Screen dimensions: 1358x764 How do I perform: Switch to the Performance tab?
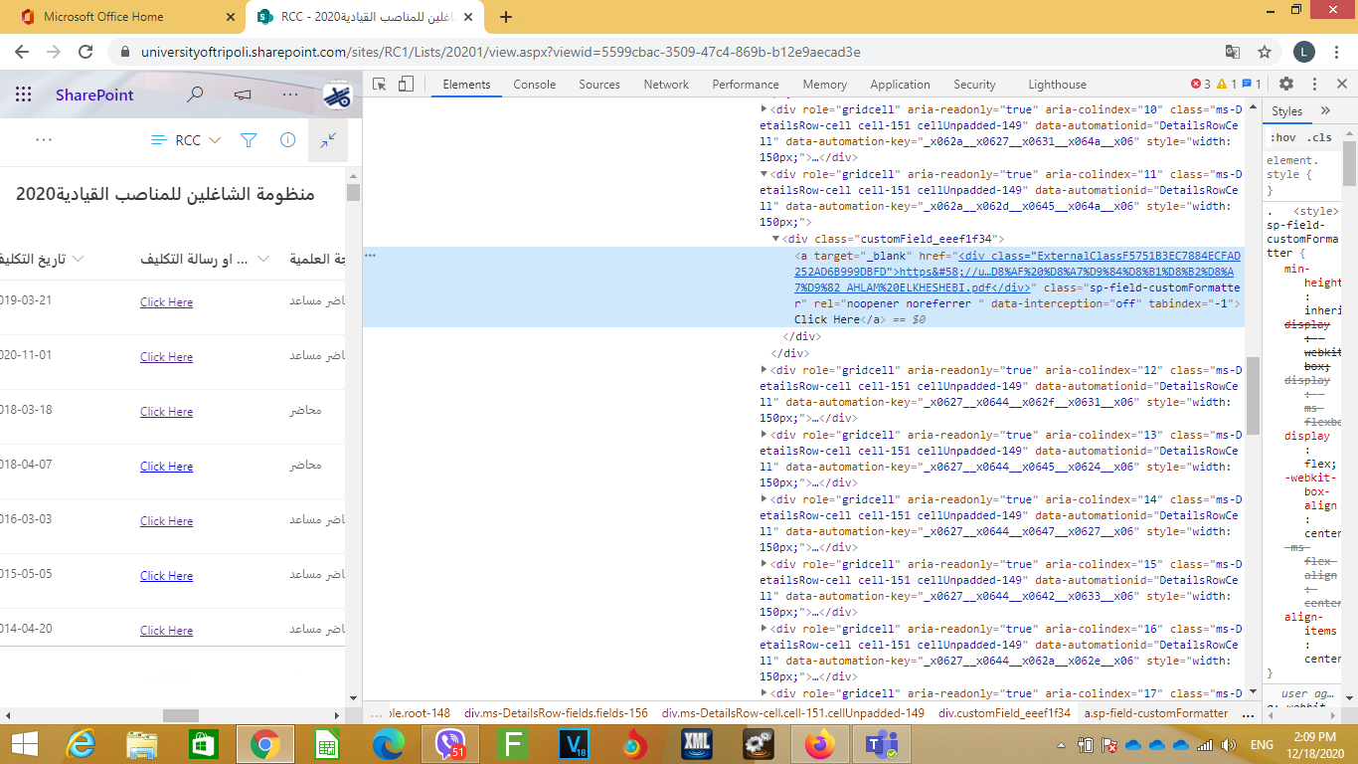pos(746,85)
